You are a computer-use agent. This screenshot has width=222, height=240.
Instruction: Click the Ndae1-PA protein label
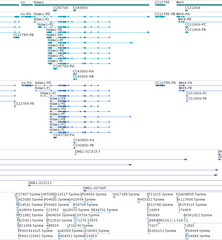coord(58,98)
